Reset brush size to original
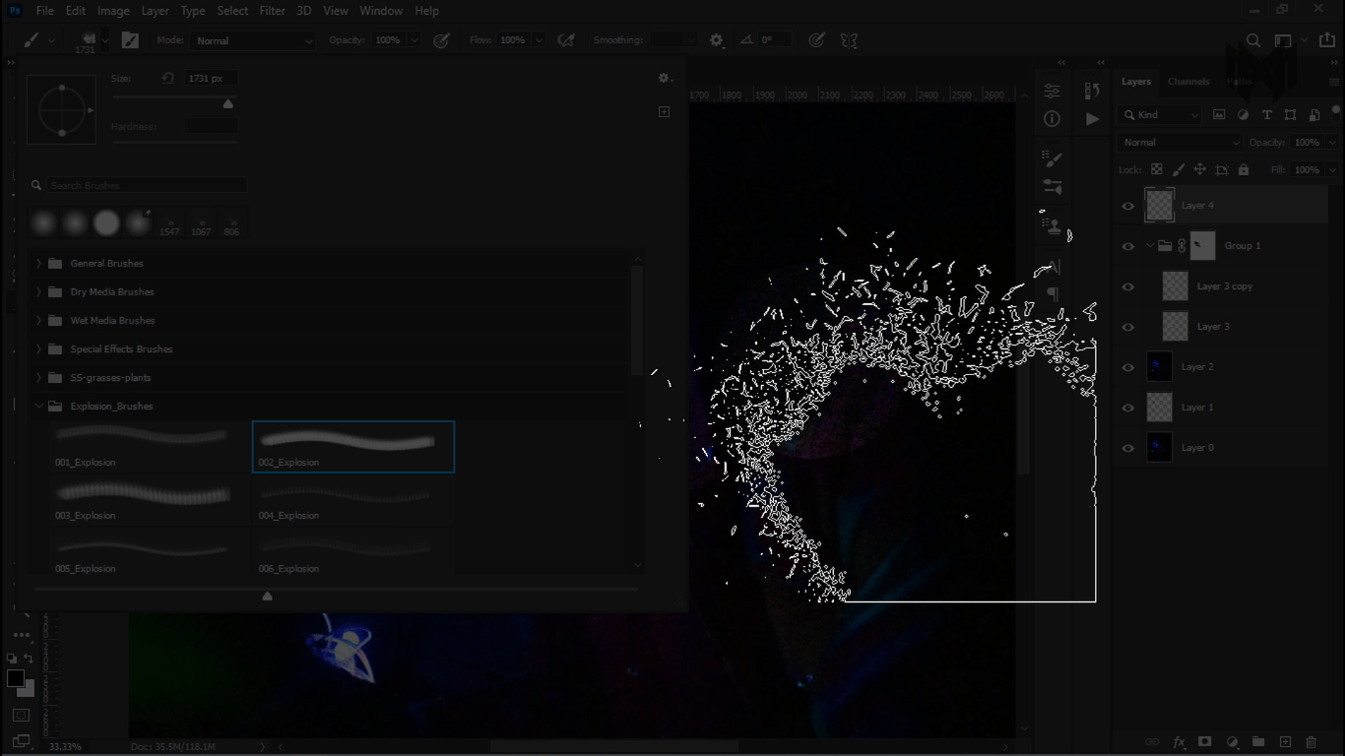Screen dimensions: 1345x756 pyautogui.click(x=167, y=78)
